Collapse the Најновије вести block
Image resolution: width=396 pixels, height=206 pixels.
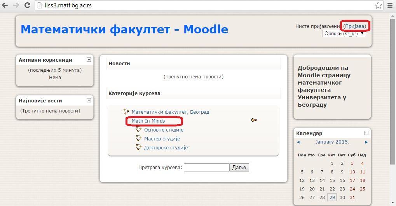(89, 100)
